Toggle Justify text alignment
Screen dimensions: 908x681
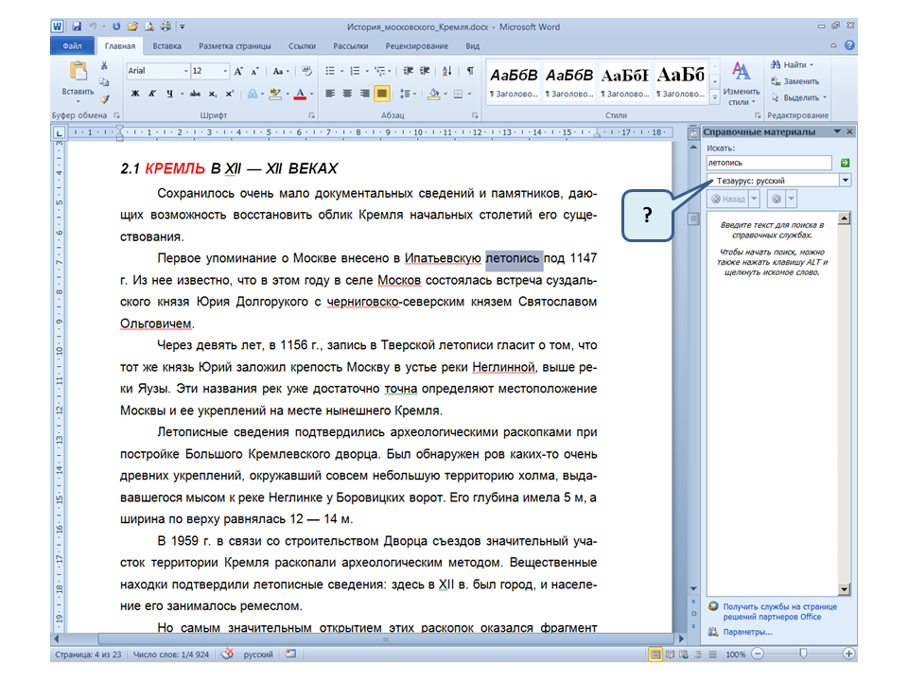(381, 94)
